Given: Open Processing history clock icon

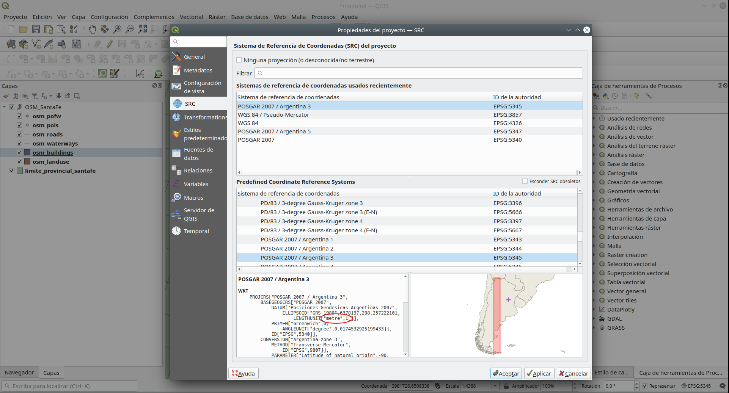Looking at the screenshot, I should (615, 96).
